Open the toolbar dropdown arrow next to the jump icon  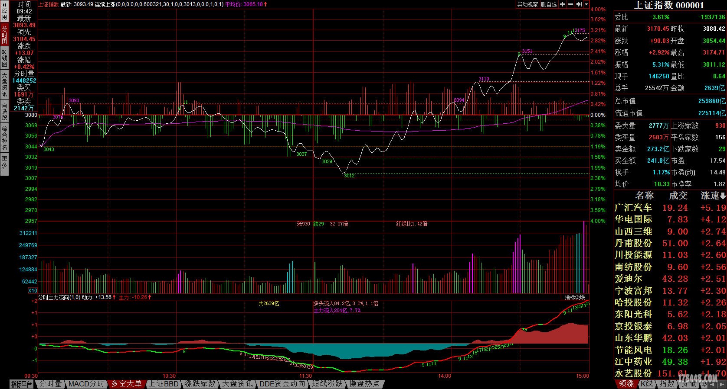[586, 4]
